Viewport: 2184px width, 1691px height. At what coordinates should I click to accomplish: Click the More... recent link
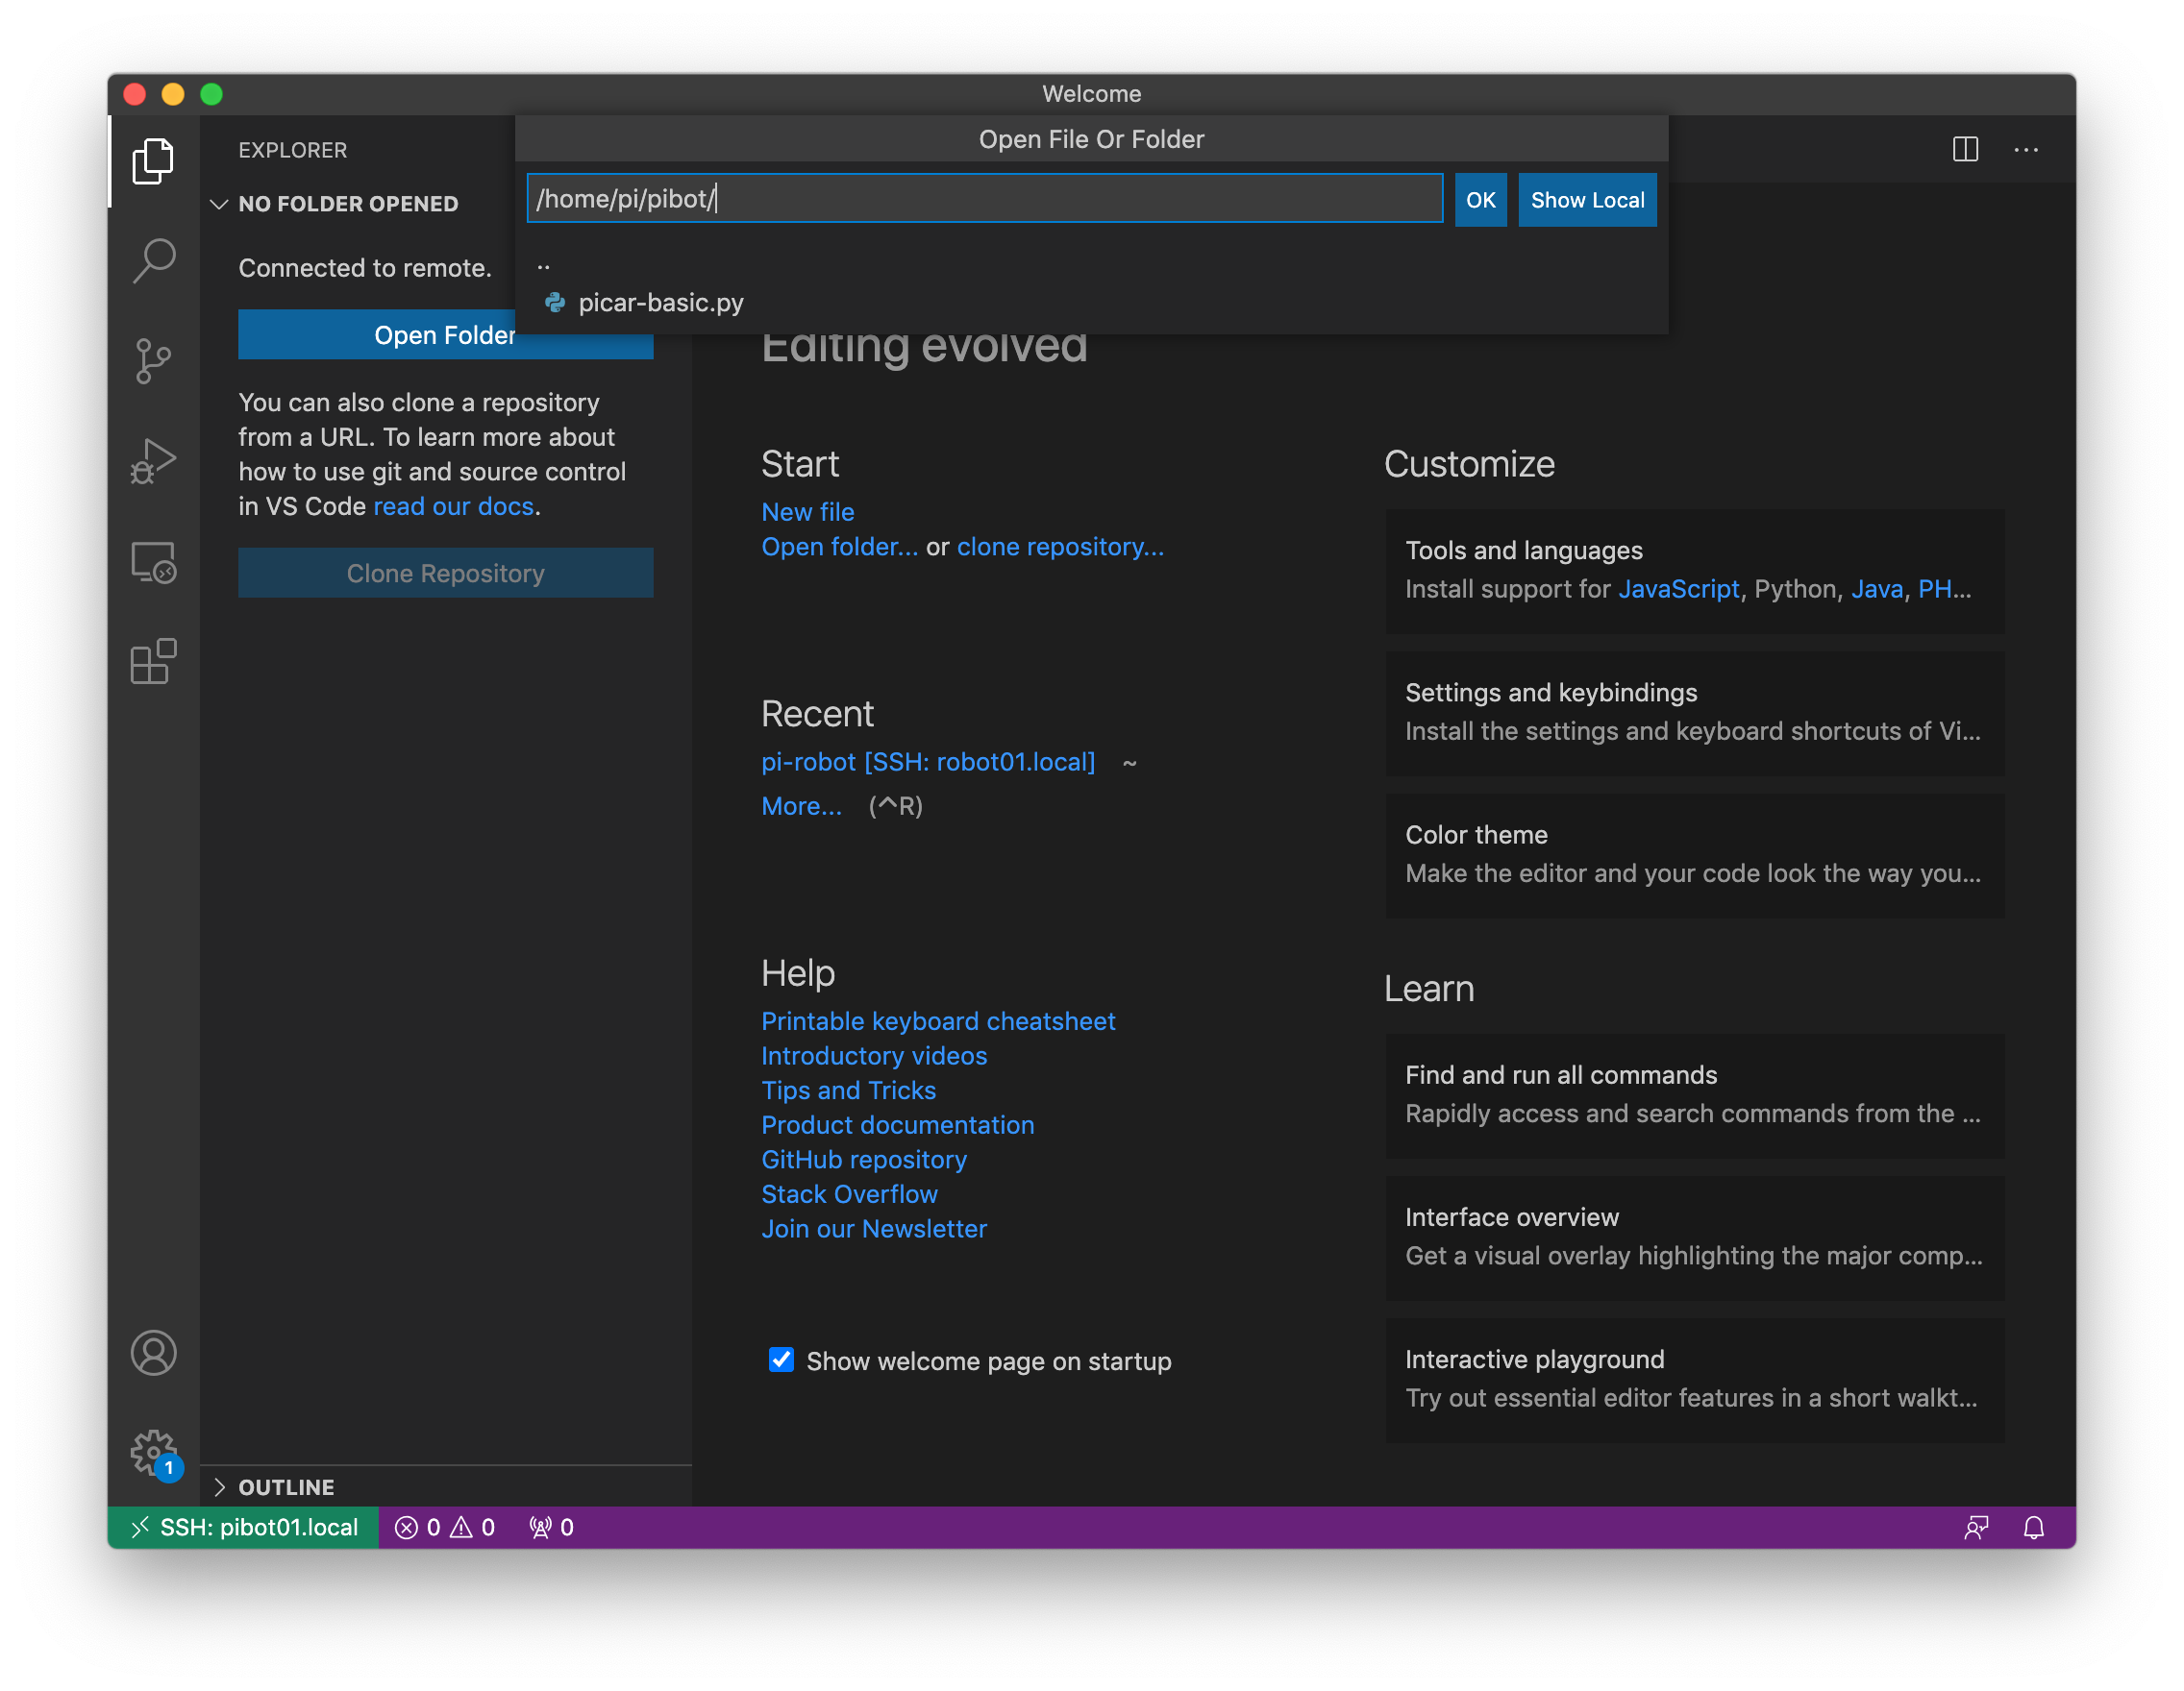801,805
